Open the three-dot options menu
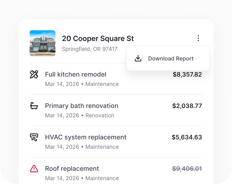 click(198, 38)
